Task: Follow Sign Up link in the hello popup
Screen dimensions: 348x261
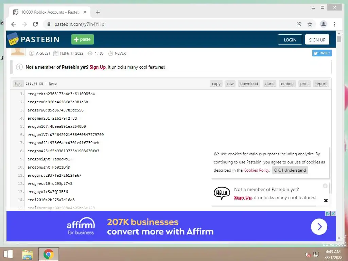Action: 243,197
